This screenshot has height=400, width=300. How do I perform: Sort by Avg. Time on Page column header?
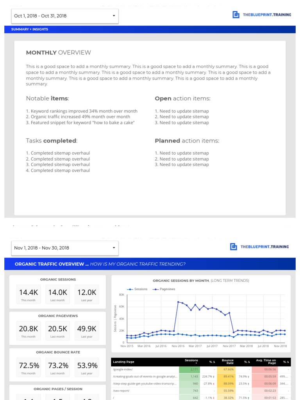(x=266, y=361)
